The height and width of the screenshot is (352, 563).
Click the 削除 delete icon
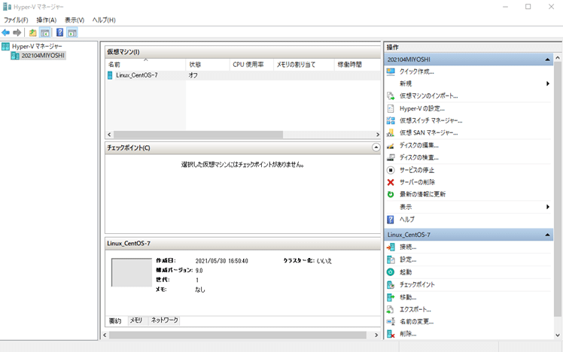[x=391, y=334]
